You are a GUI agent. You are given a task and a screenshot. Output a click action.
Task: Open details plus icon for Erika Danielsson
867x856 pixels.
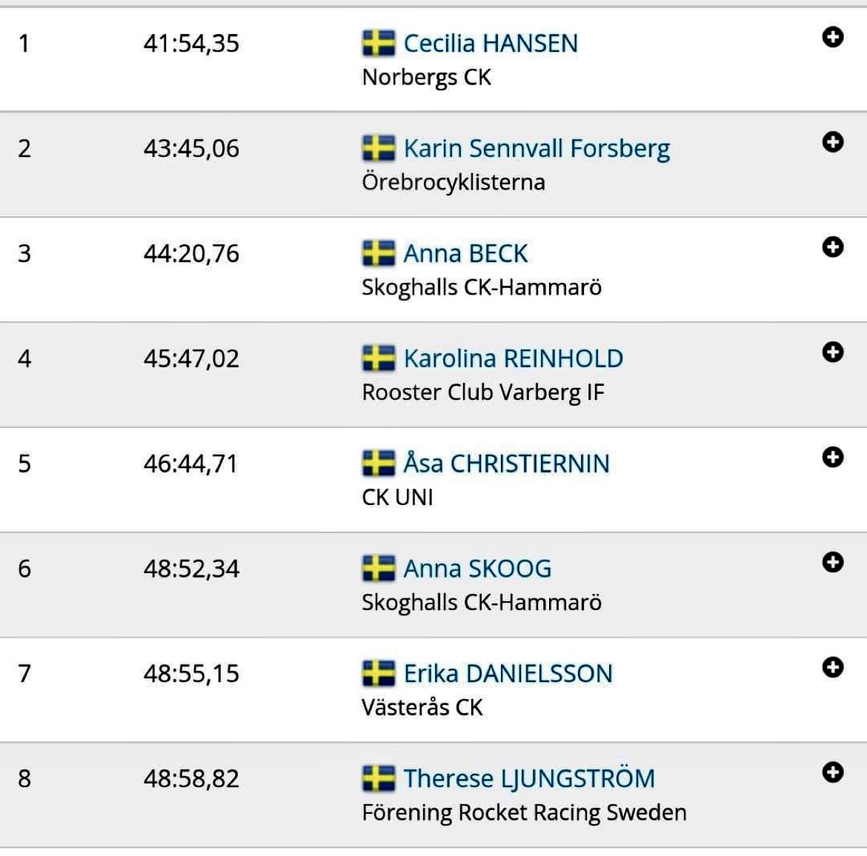pos(833,668)
